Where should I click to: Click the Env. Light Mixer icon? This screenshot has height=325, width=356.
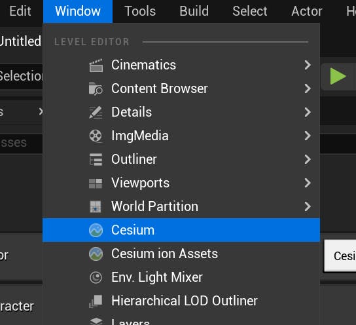(96, 278)
